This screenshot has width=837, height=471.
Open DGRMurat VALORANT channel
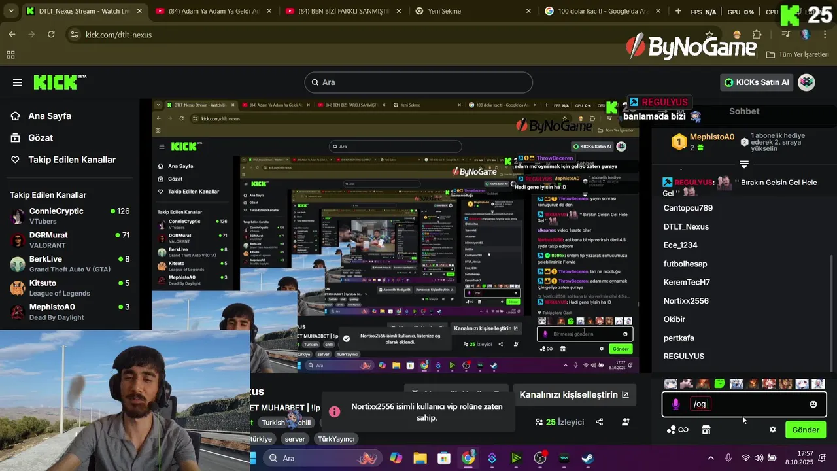(70, 239)
